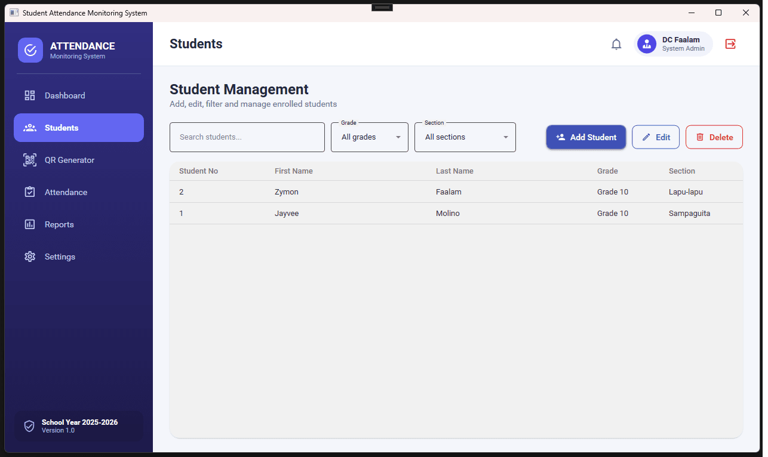
Task: Click student number 2 cell
Action: pos(182,192)
